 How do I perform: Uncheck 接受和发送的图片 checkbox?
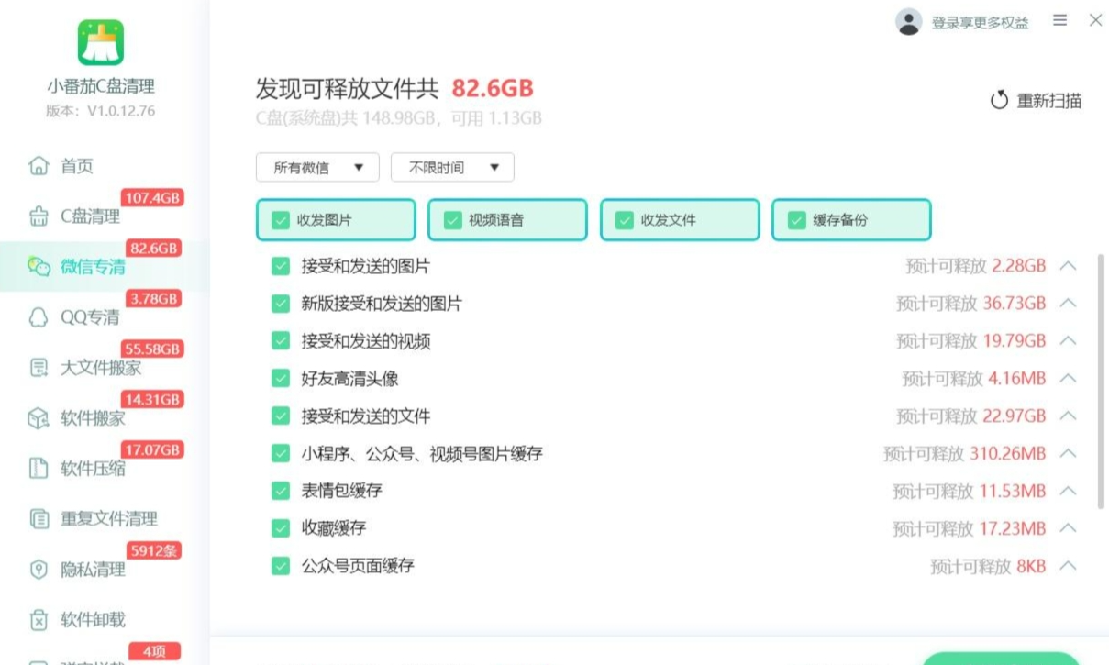tap(281, 266)
